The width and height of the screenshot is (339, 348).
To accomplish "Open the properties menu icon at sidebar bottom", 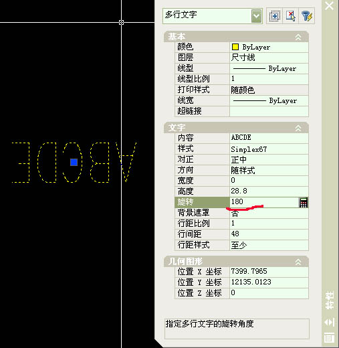I will click(x=330, y=337).
